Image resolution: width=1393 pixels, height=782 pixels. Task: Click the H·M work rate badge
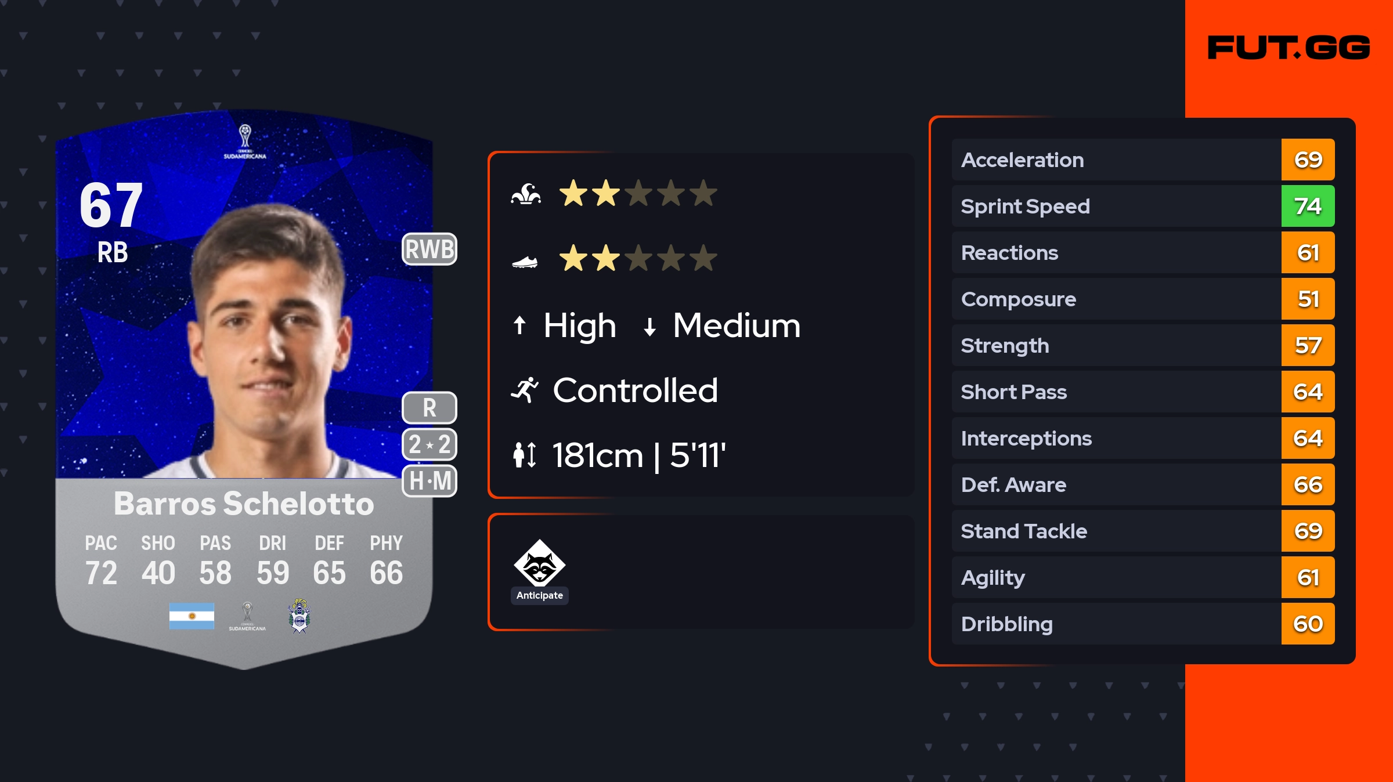pyautogui.click(x=430, y=481)
